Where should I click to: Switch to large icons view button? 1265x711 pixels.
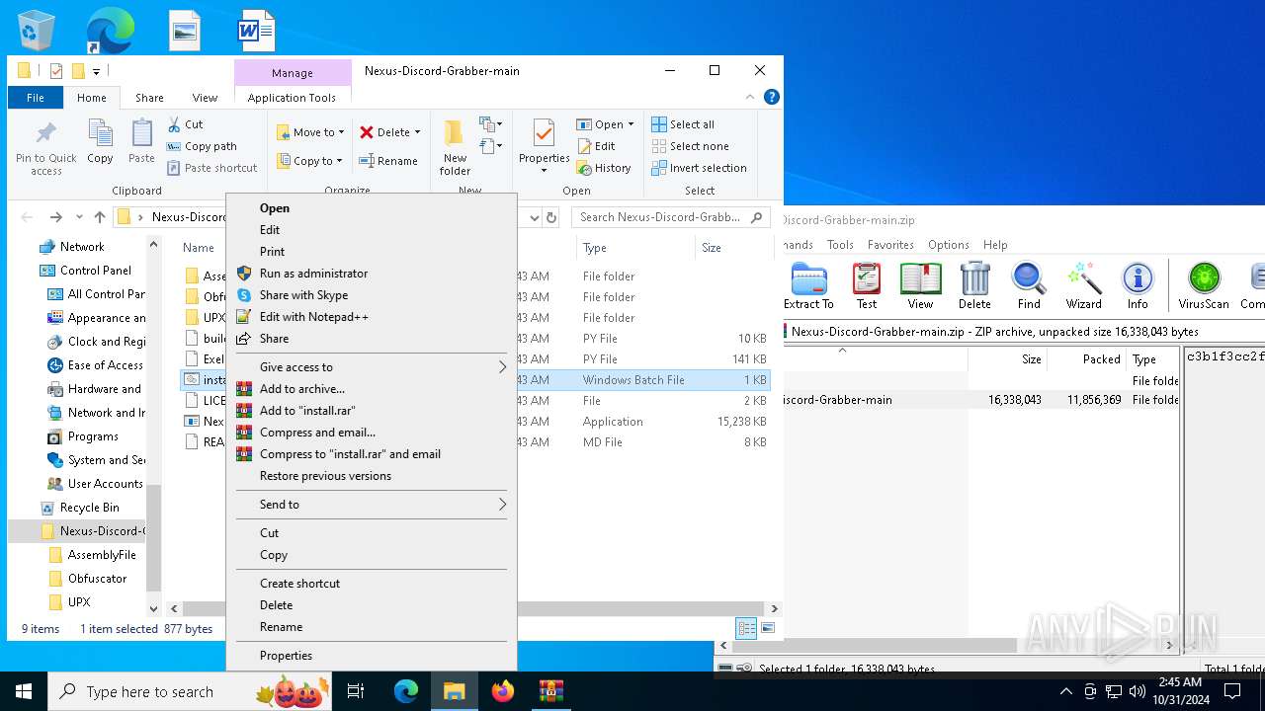click(768, 628)
